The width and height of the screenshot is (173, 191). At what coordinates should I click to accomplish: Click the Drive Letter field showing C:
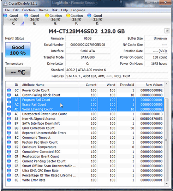(88, 64)
